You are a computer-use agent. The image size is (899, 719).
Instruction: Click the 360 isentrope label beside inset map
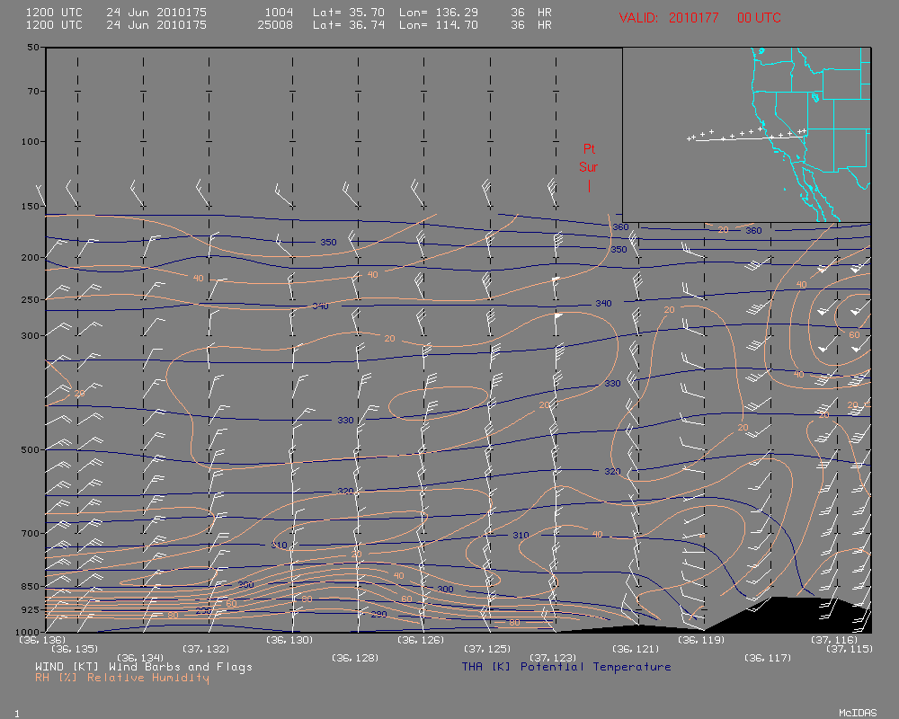tap(620, 227)
